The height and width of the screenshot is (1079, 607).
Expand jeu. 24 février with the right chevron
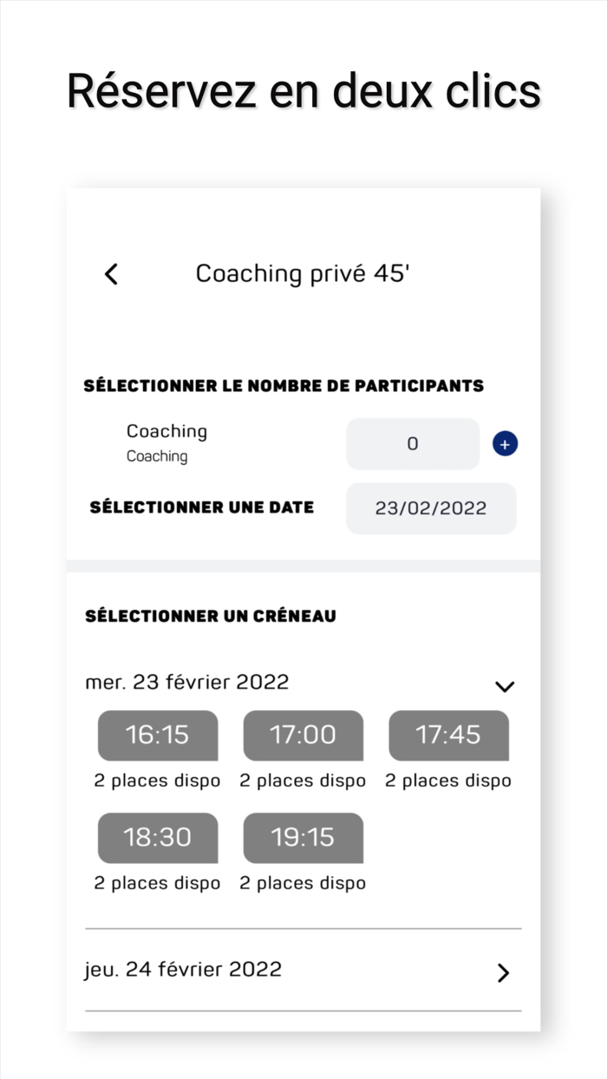pyautogui.click(x=503, y=972)
